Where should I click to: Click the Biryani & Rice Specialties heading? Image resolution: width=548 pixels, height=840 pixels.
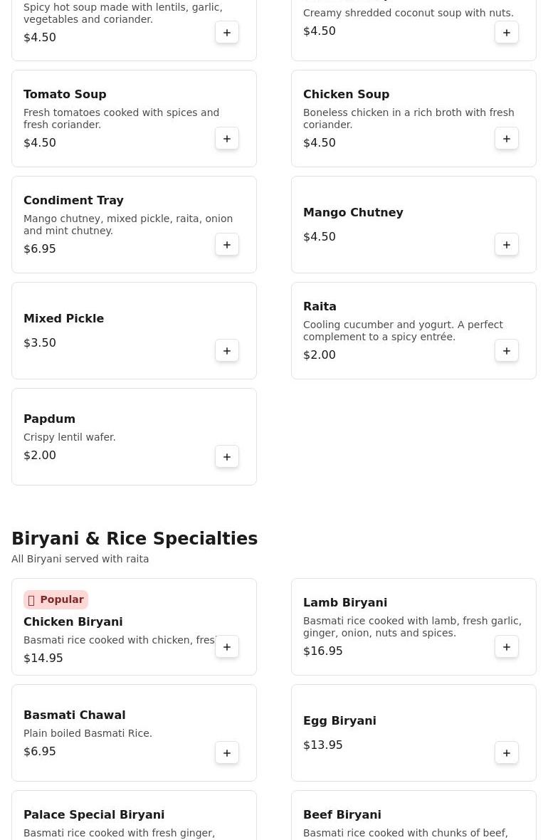(x=135, y=539)
